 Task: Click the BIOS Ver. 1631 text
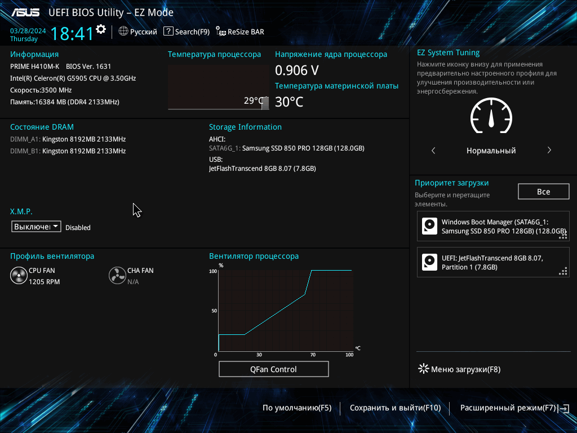(x=88, y=67)
